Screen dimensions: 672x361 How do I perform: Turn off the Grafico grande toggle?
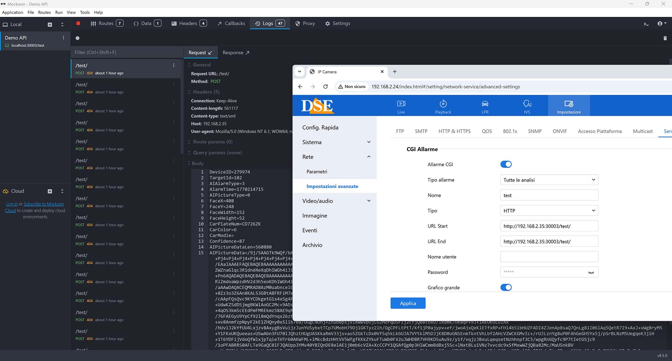[506, 287]
